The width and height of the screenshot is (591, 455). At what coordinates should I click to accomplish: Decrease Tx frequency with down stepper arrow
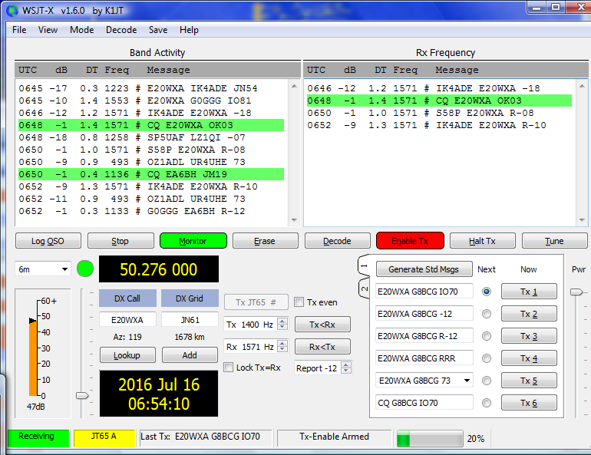(282, 327)
